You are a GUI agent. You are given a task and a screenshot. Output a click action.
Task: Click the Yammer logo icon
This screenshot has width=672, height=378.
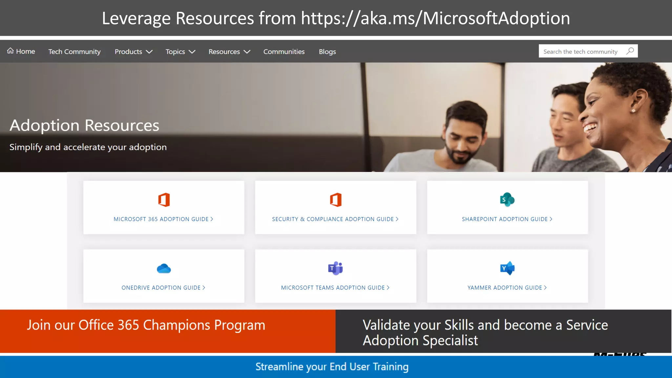point(507,268)
